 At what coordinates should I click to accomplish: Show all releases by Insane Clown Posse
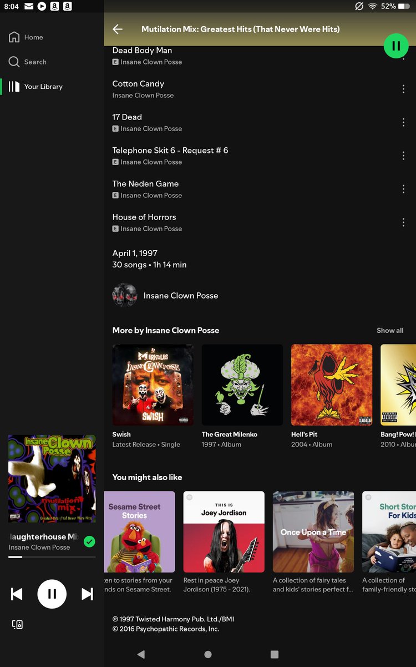[x=390, y=330]
